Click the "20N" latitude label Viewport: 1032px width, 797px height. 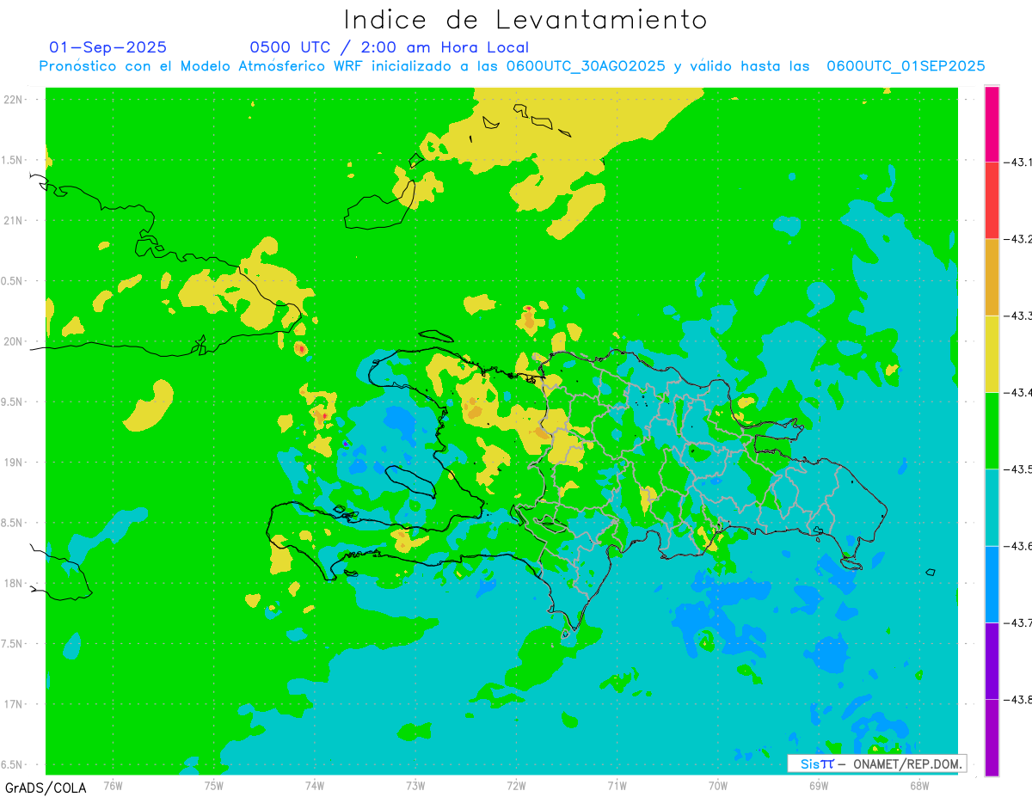click(x=13, y=341)
